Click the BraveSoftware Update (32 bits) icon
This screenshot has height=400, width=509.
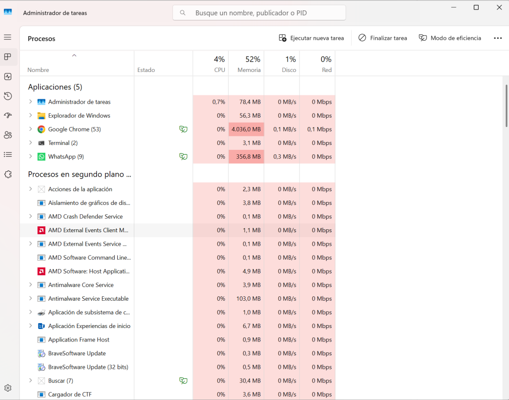pos(41,367)
